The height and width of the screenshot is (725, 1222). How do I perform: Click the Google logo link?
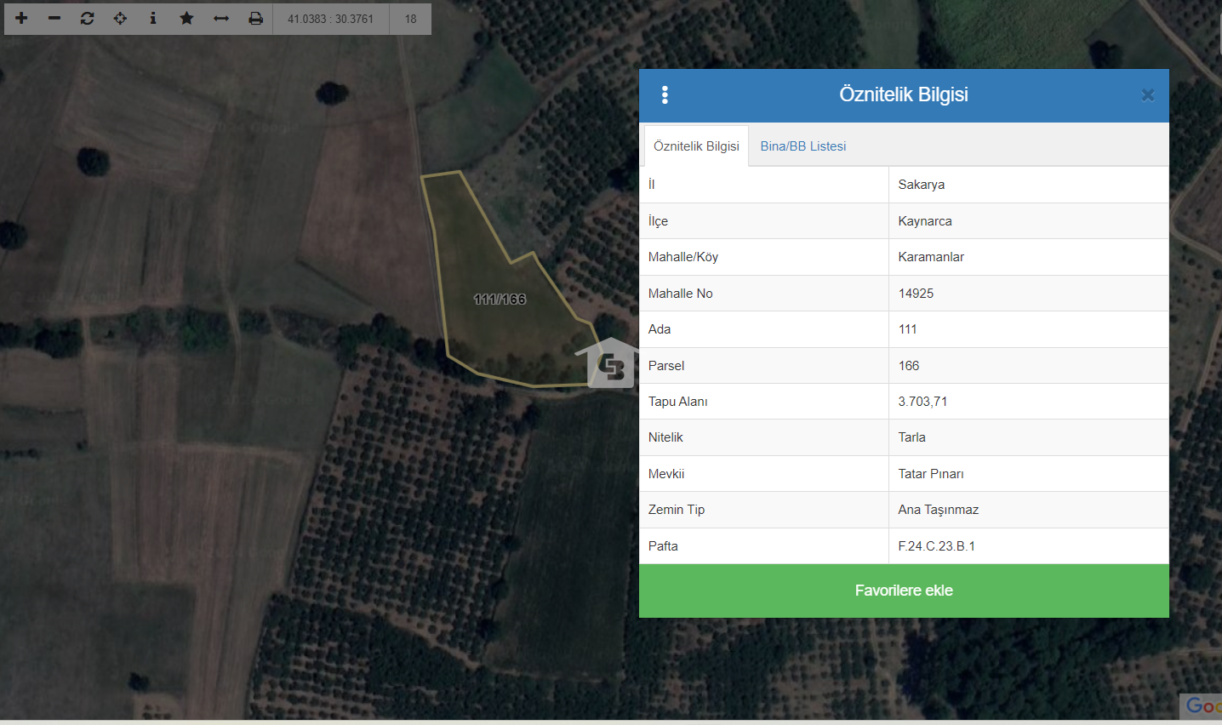(1202, 705)
